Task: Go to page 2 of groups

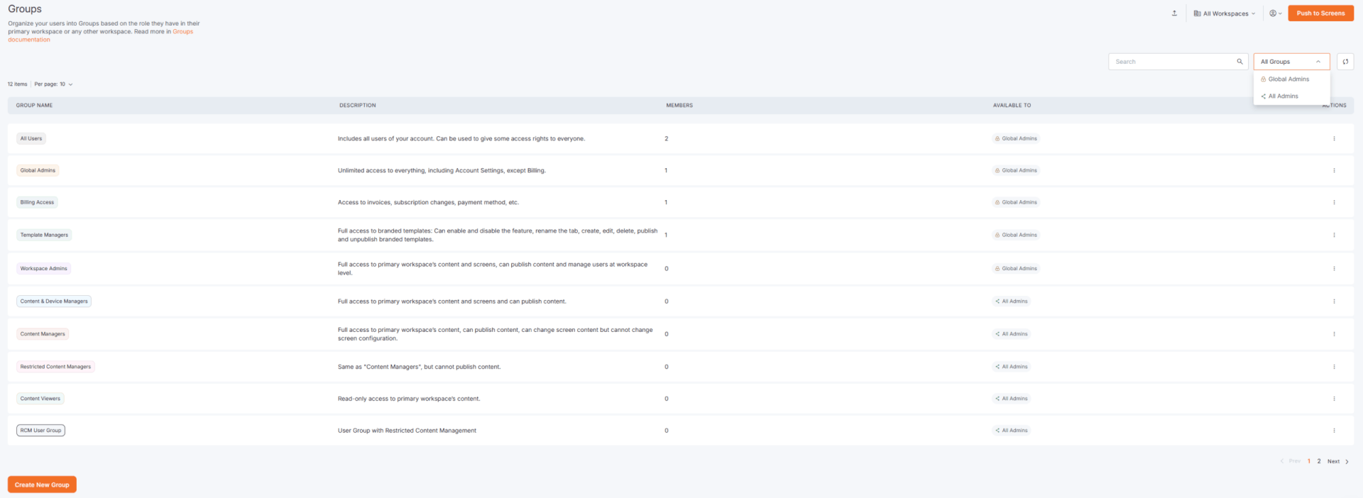Action: pyautogui.click(x=1319, y=461)
